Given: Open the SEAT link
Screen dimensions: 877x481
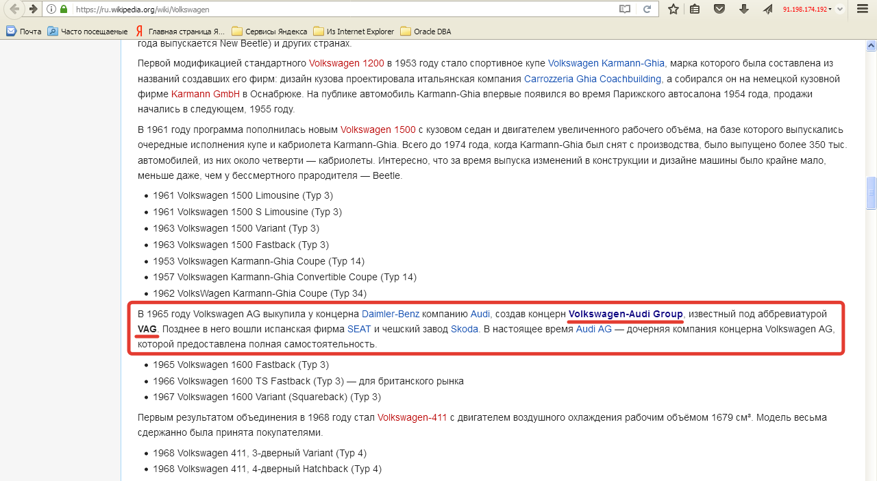Looking at the screenshot, I should pyautogui.click(x=359, y=329).
